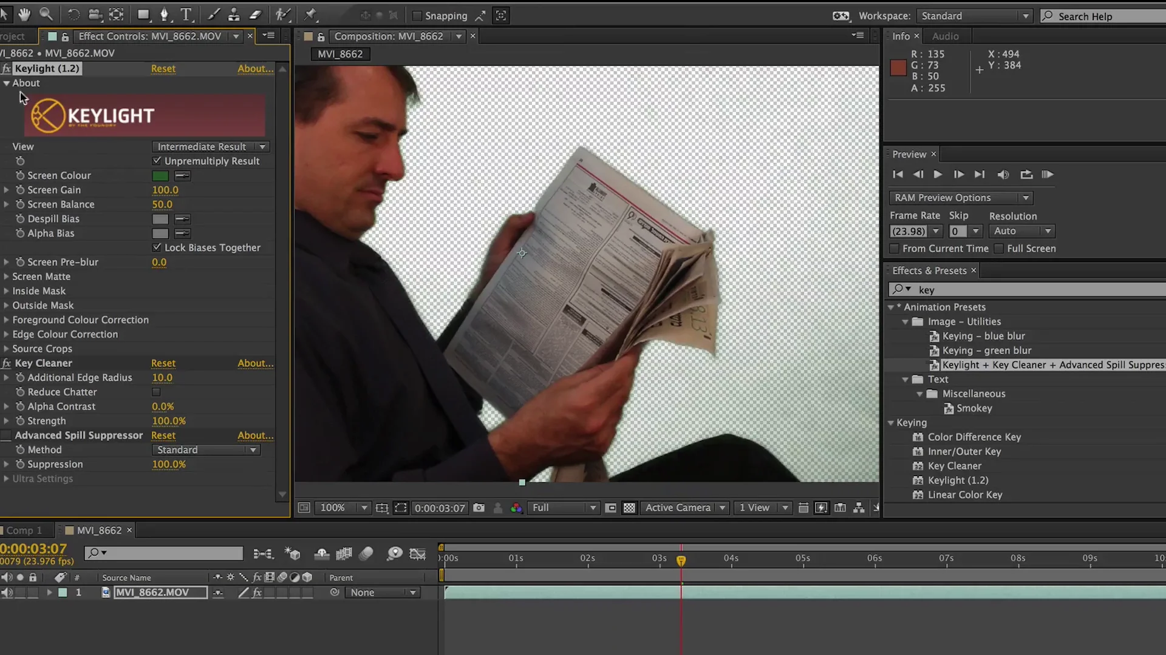
Task: Select the Eraser tool
Action: click(x=256, y=15)
